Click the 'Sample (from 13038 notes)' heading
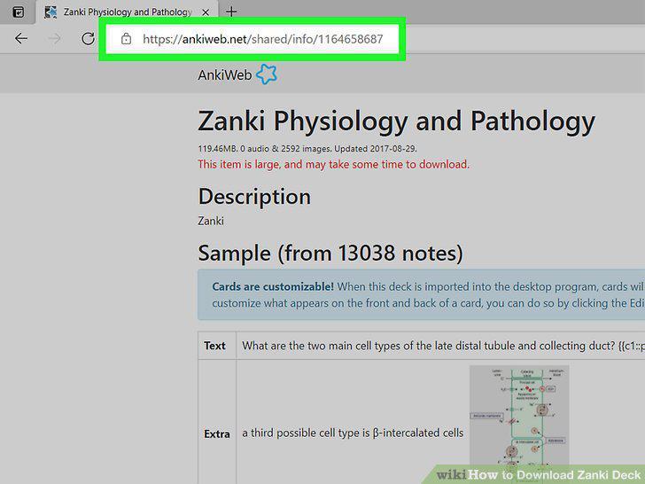The height and width of the screenshot is (484, 645). (x=330, y=253)
